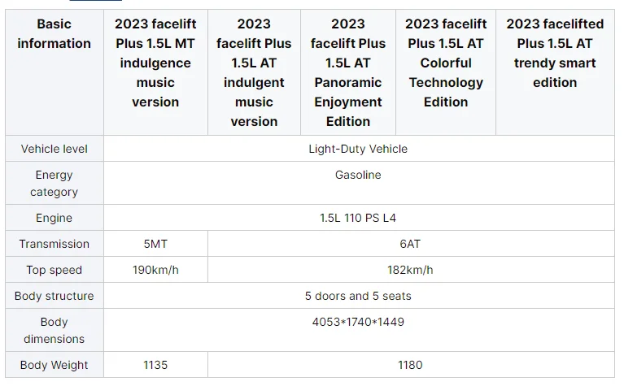The image size is (624, 386).
Task: Select the "Gasoline" value cell
Action: (358, 175)
